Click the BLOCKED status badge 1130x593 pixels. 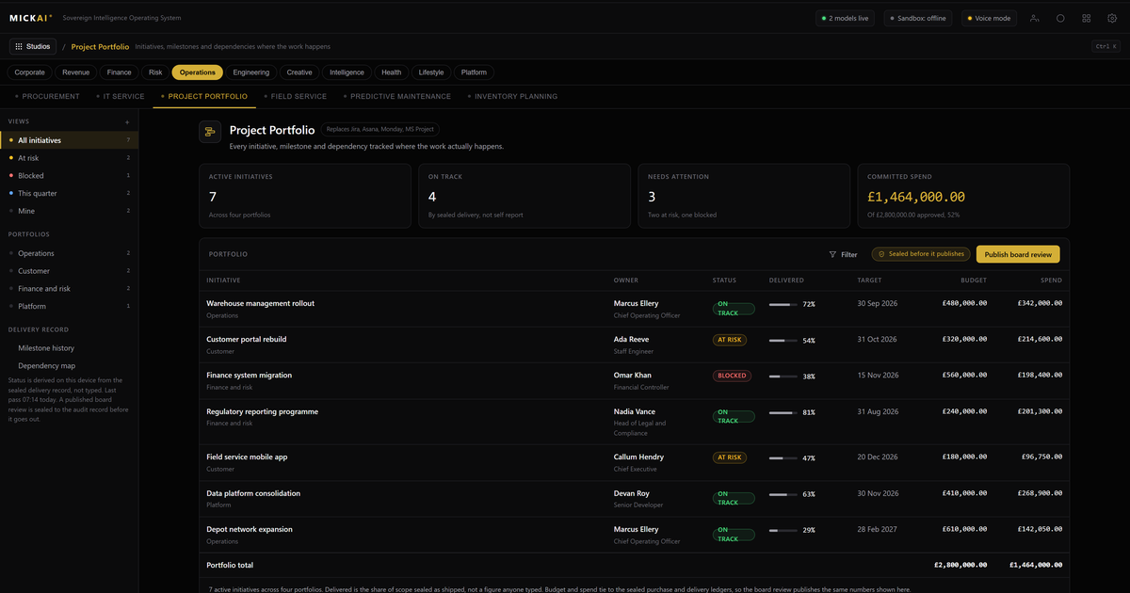tap(732, 376)
